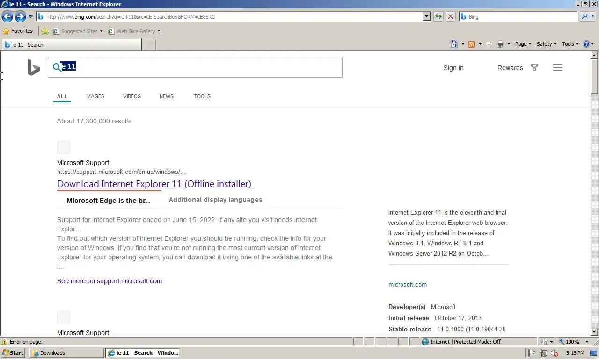The image size is (599, 359).
Task: Click the Action Center flag tray icon
Action: [532, 353]
